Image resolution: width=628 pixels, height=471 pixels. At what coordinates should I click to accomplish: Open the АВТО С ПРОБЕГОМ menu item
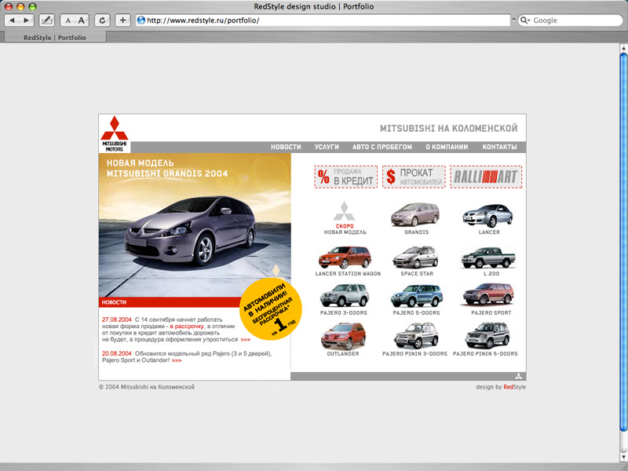coord(382,147)
